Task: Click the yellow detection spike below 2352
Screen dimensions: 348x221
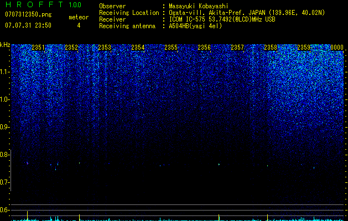Action: pos(80,217)
